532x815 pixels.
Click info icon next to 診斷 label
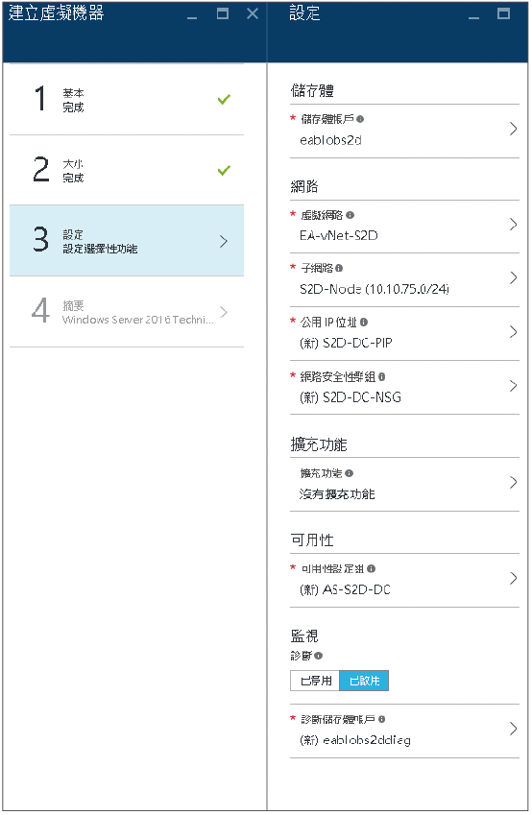pos(319,656)
